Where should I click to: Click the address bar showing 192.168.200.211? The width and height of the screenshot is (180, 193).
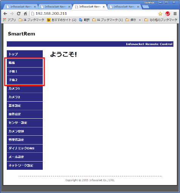tap(93, 14)
